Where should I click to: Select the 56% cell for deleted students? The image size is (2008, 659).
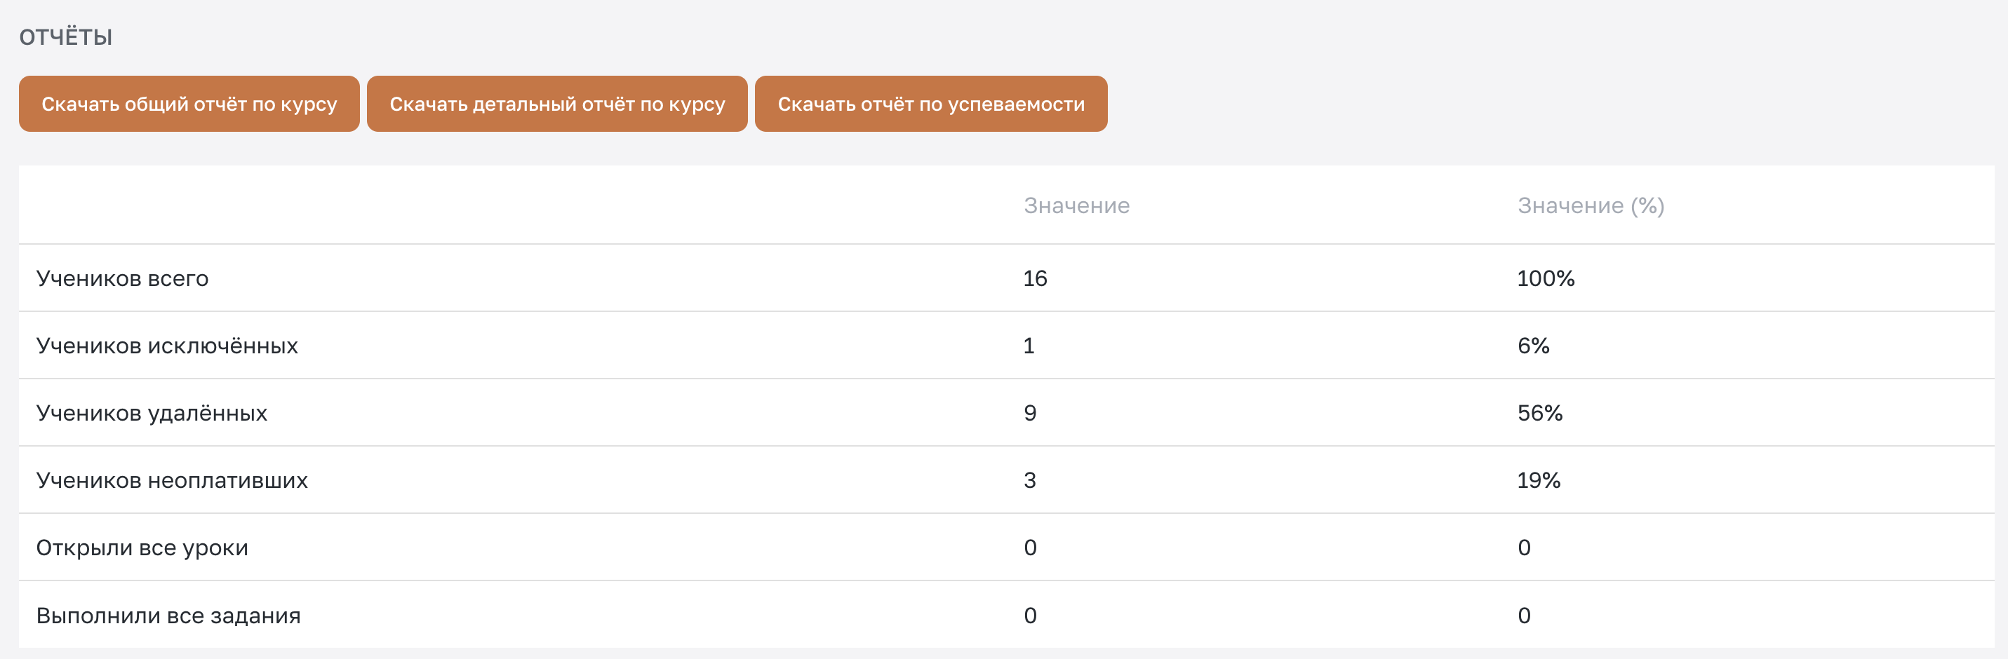1539,413
